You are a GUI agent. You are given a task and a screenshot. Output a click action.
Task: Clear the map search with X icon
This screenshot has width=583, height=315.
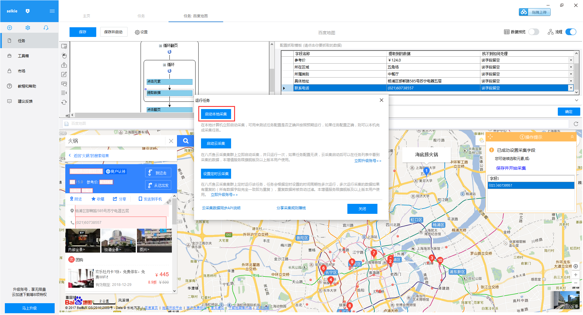point(171,141)
